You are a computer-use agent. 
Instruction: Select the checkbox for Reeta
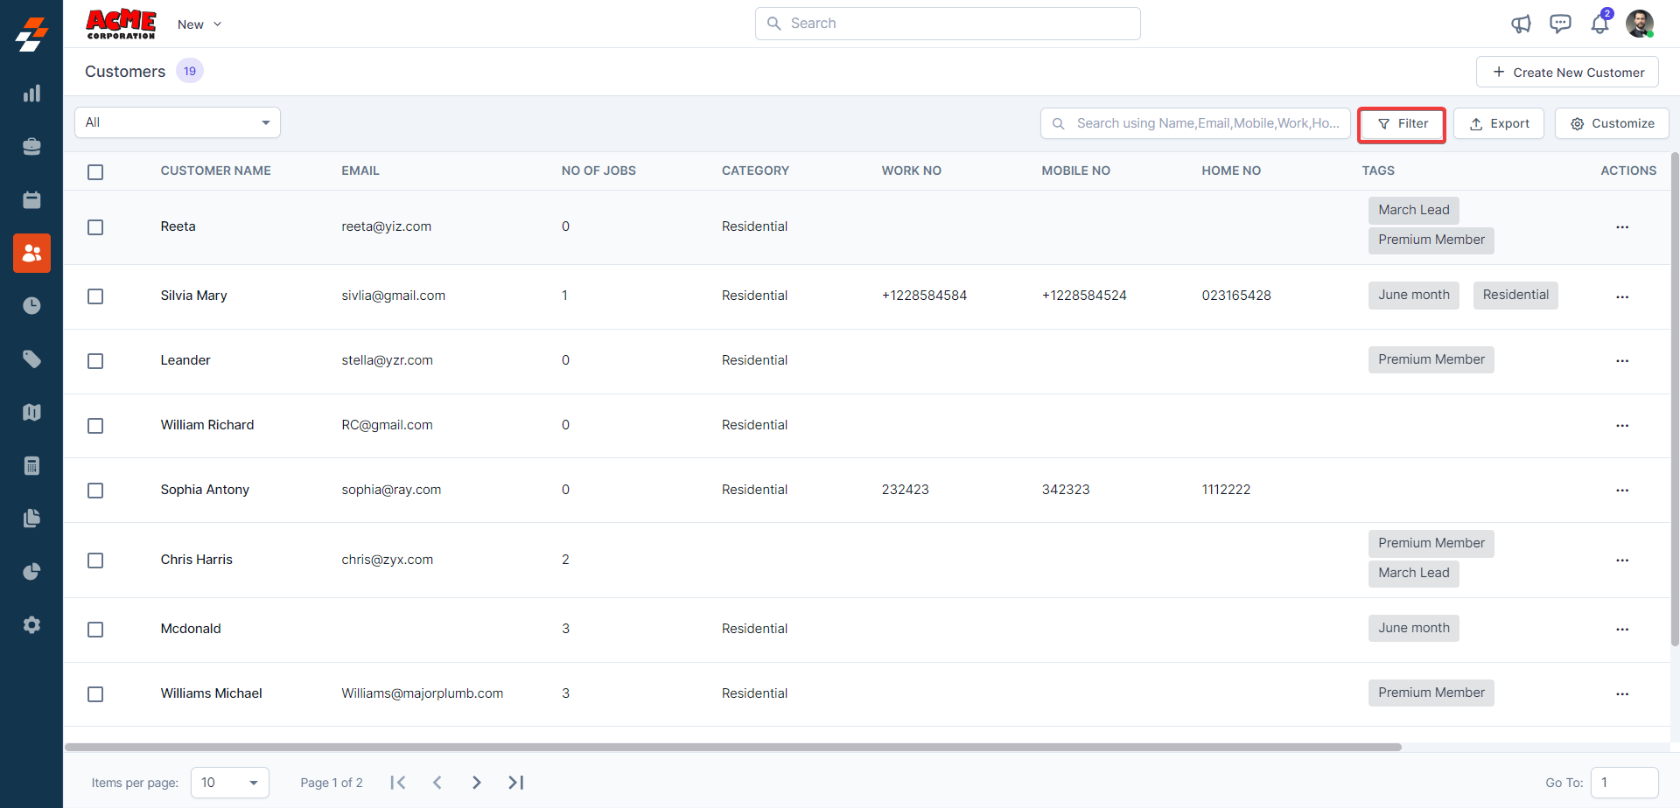[x=95, y=227]
